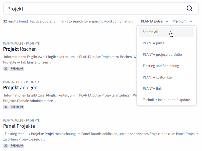Screen dimensions: 202x151
Task: Choose PLANTA link menu entry
Action: (x=152, y=88)
